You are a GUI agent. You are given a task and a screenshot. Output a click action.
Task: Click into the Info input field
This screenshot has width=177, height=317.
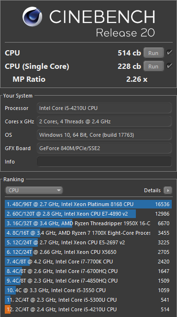point(104,162)
